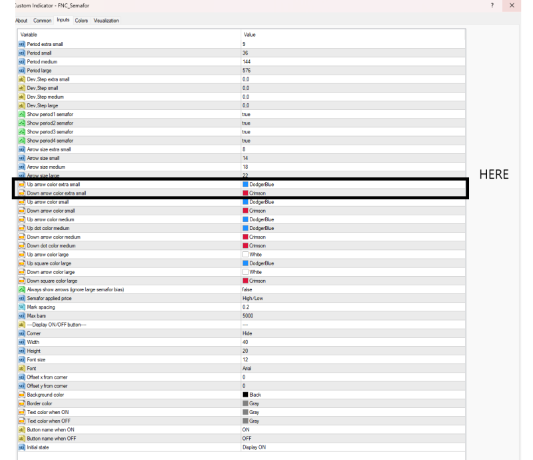Click the integer icon beside Max bars
533x460 pixels.
[22, 316]
